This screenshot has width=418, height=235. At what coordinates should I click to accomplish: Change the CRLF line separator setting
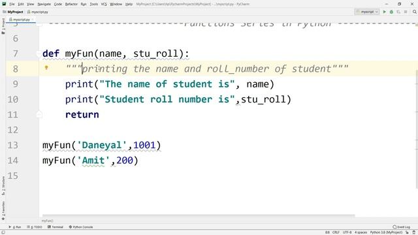pos(336,232)
